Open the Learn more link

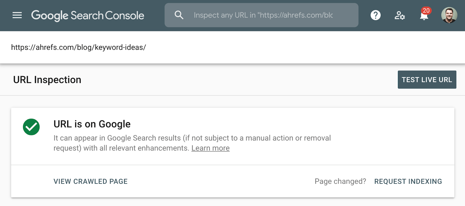(x=210, y=148)
